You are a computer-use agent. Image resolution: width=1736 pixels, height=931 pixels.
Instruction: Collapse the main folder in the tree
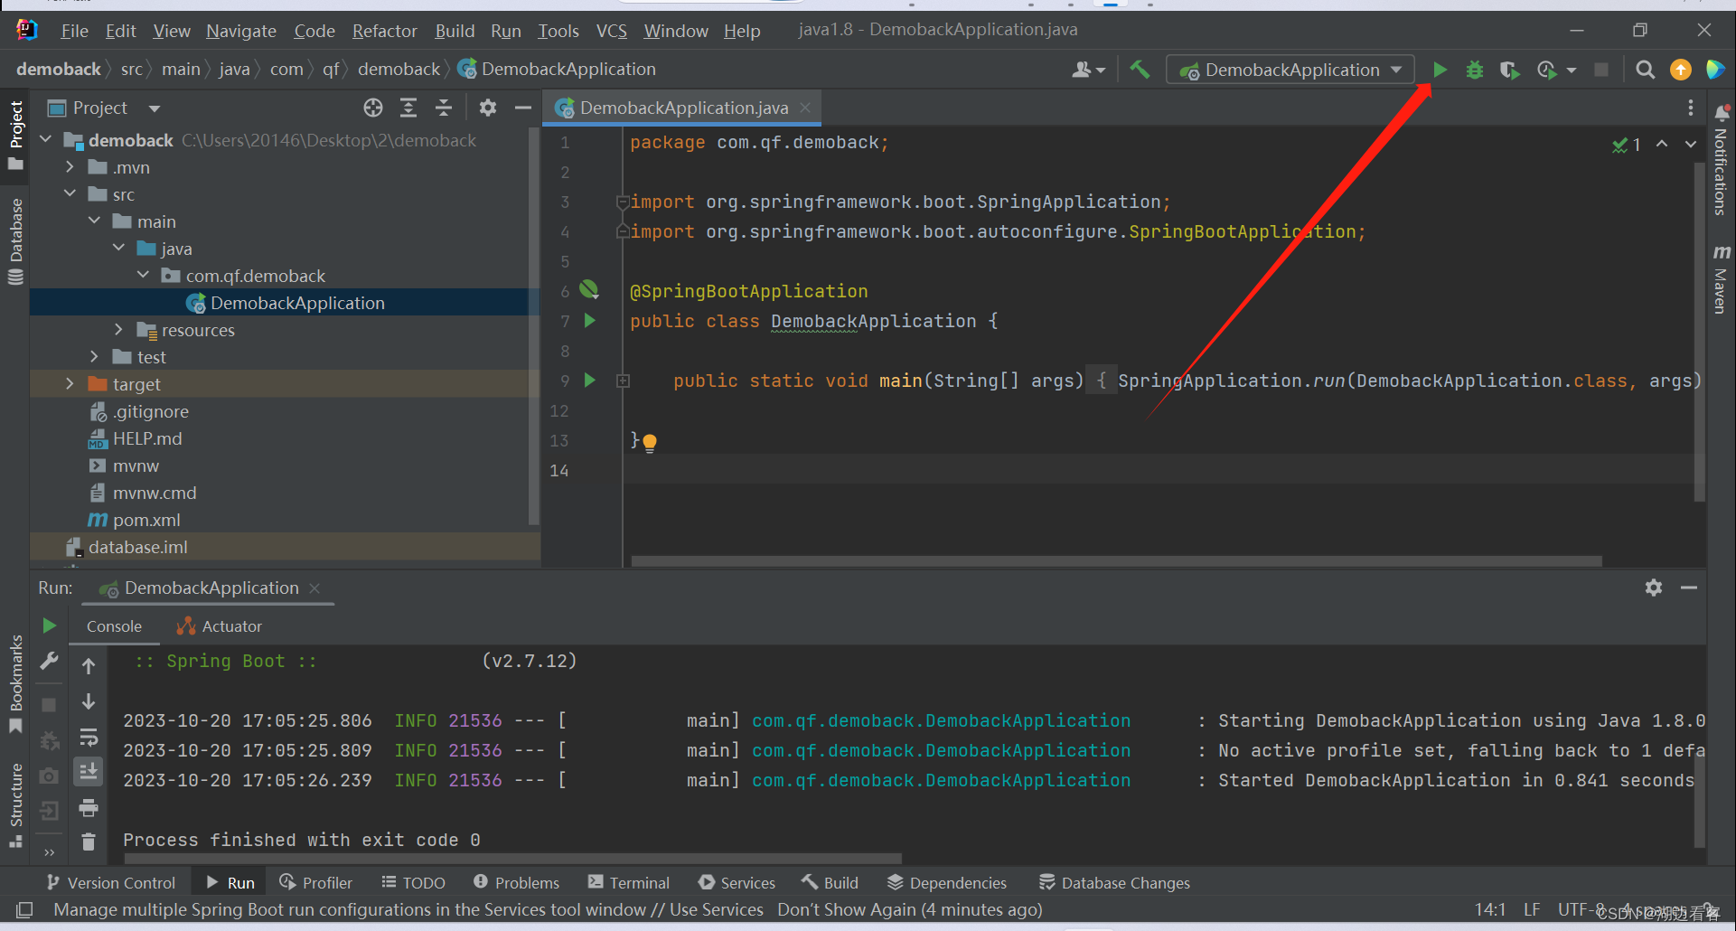click(94, 221)
